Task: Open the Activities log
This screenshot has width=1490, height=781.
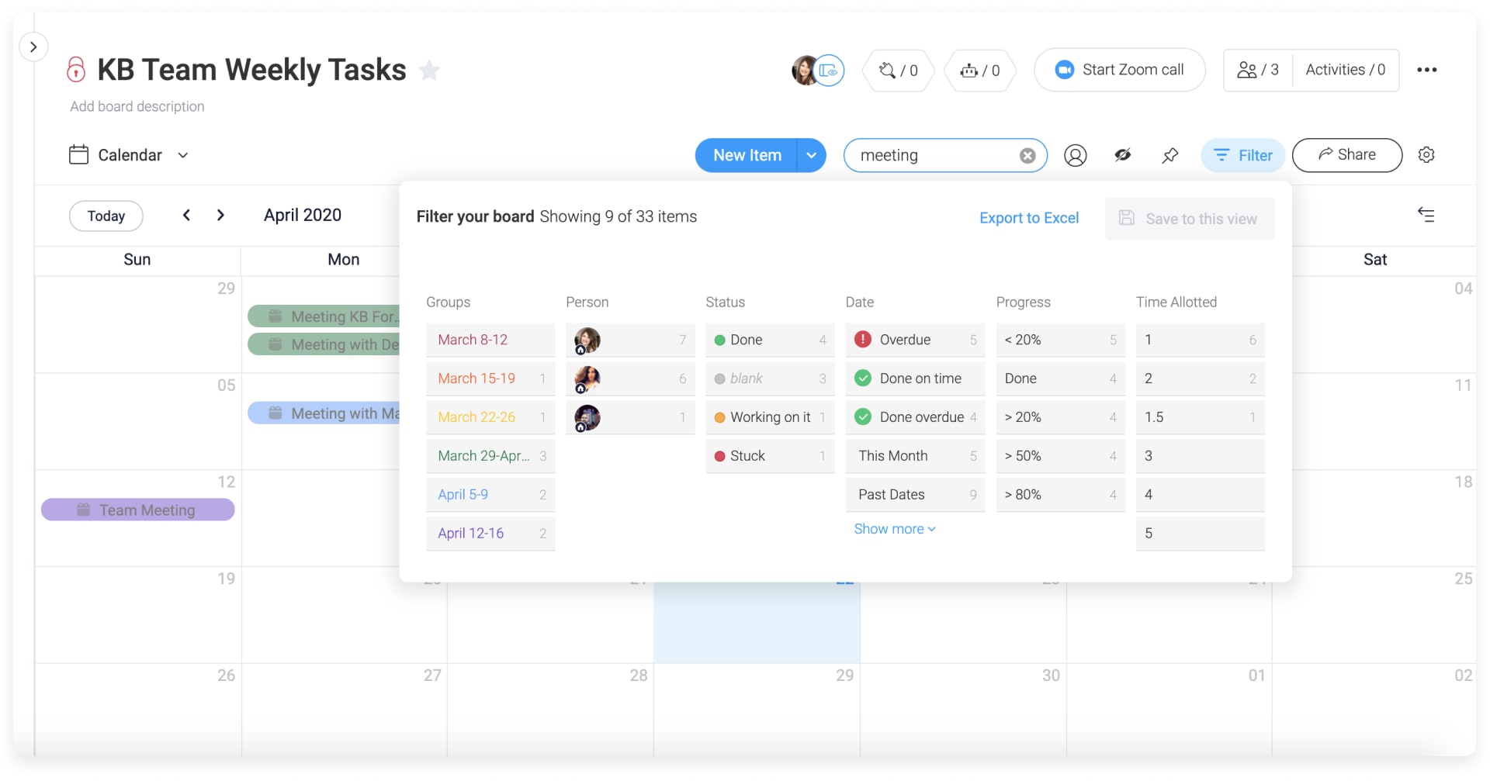Action: coord(1345,70)
